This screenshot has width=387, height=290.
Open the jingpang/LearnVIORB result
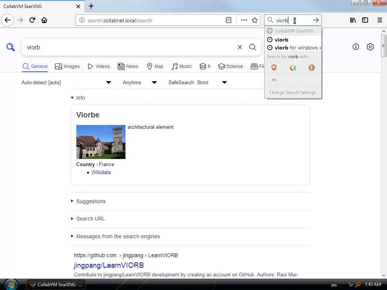[109, 265]
